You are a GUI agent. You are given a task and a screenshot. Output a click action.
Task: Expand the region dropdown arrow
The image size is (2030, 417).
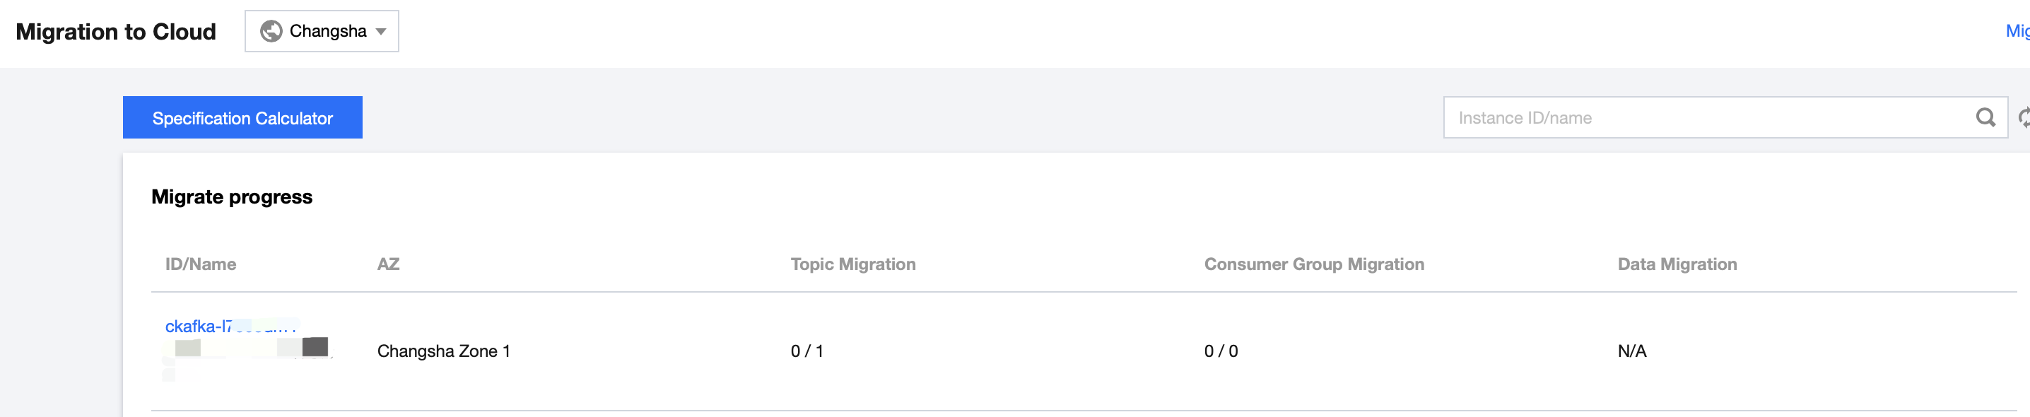tap(382, 32)
